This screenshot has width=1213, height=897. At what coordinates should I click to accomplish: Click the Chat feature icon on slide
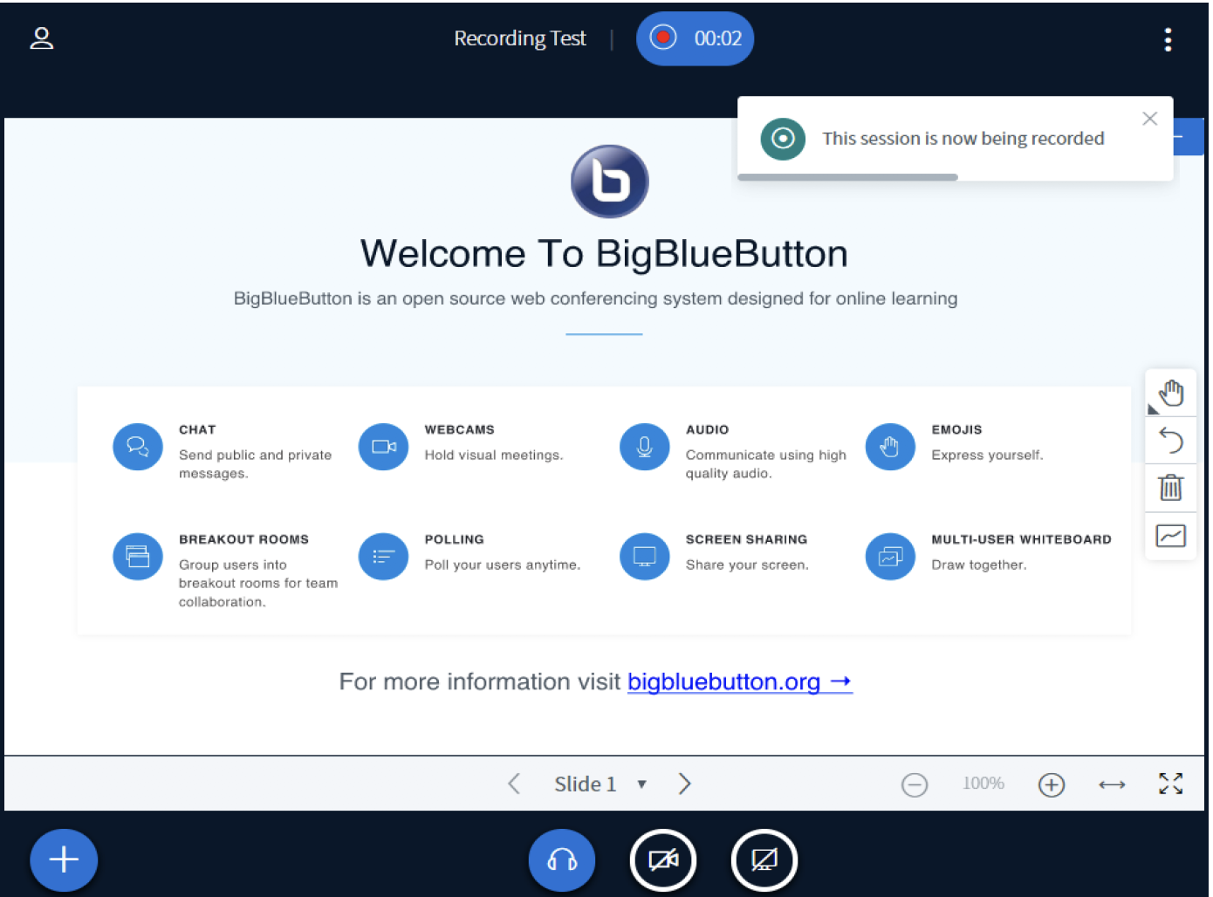tap(138, 447)
